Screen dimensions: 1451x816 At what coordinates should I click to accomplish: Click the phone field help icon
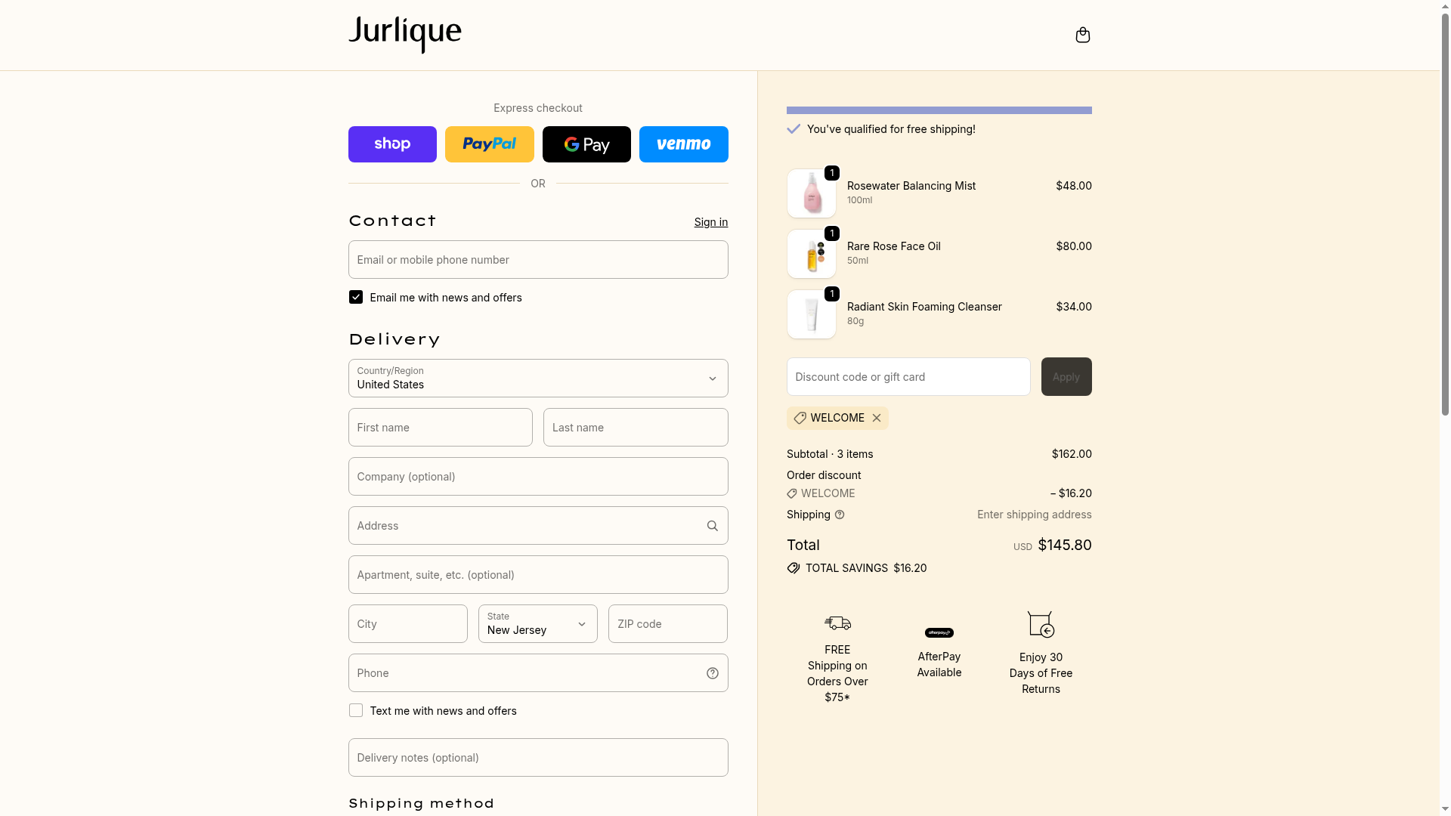[712, 673]
